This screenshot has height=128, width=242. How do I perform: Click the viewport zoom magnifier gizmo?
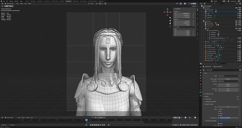pos(170,18)
